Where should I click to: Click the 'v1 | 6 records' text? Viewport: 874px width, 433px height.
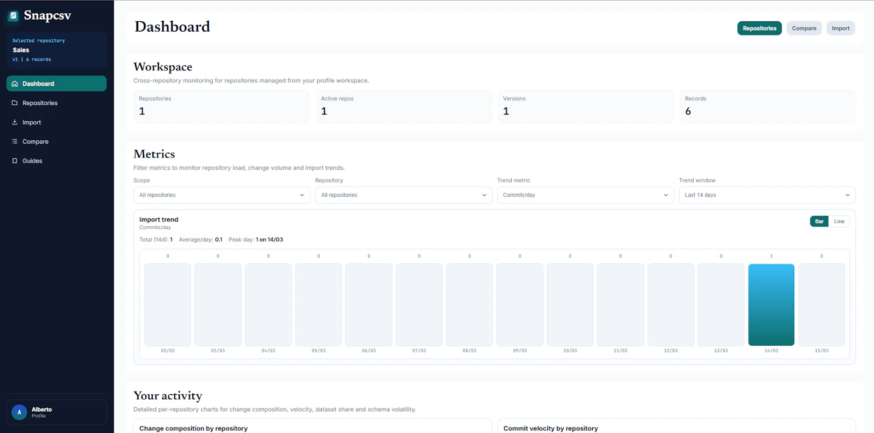(32, 59)
